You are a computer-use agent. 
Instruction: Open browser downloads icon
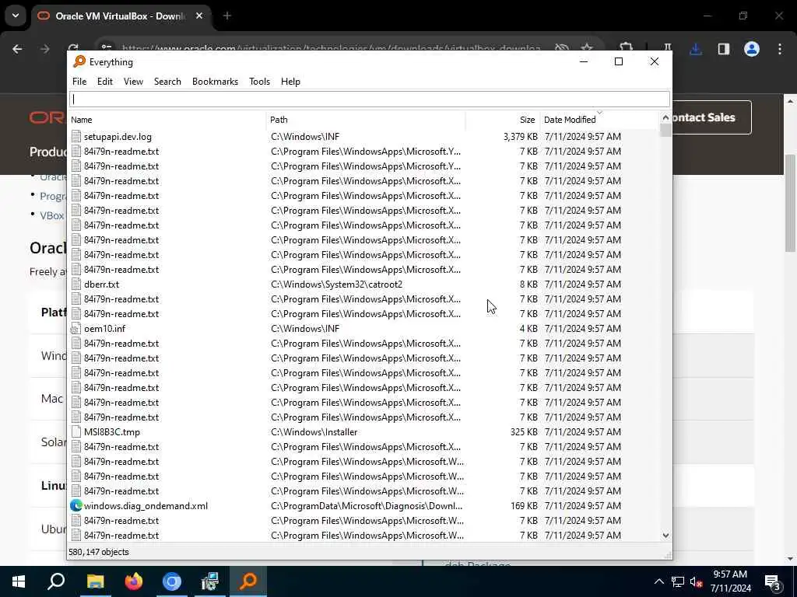pos(696,49)
